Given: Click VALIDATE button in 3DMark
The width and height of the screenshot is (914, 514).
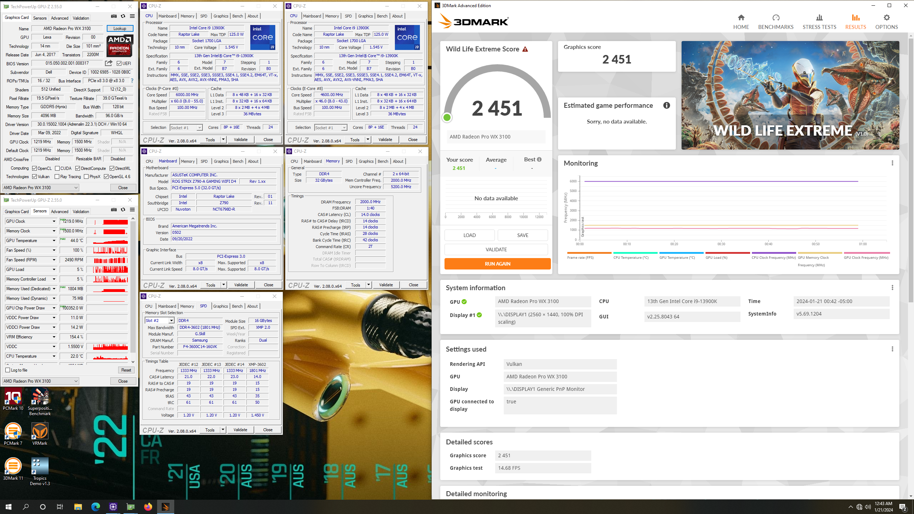Looking at the screenshot, I should 496,250.
